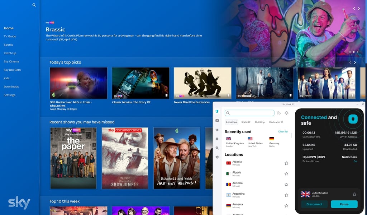The height and width of the screenshot is (215, 367).
Task: Open Classic Movies: The Story Of thumbnail
Action: tap(140, 83)
